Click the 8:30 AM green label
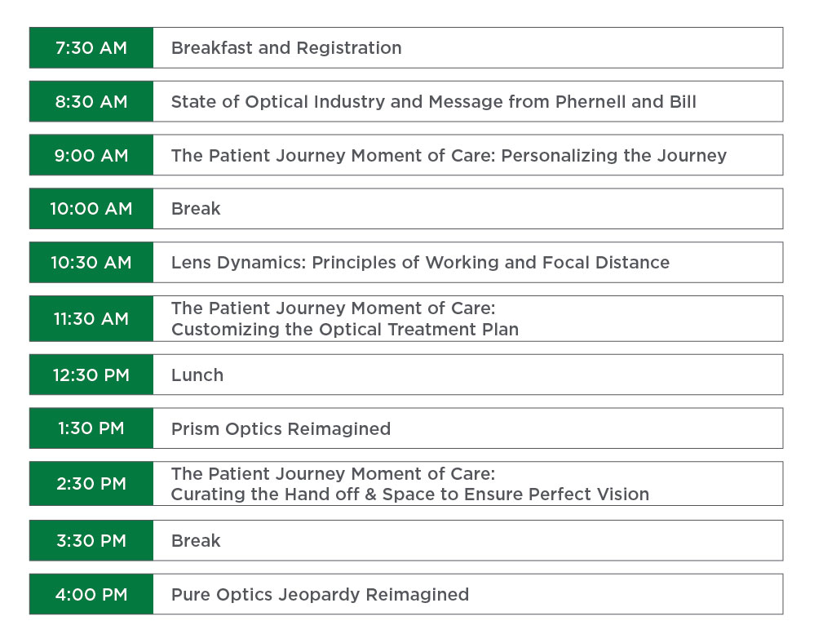The image size is (814, 643). (x=91, y=101)
